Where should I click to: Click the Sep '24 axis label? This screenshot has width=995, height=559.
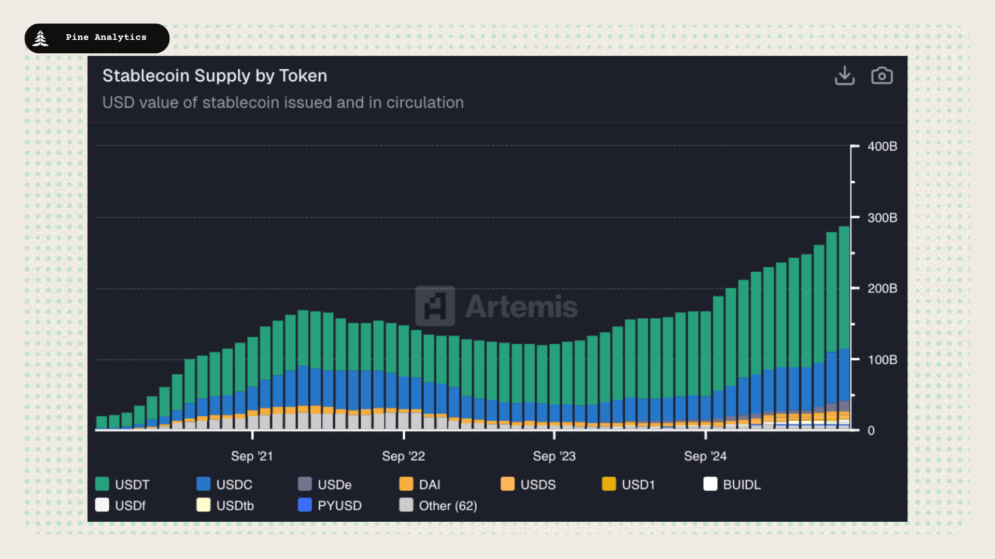705,456
